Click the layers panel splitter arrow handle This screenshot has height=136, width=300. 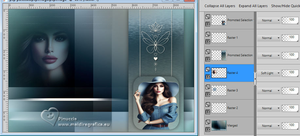[x=255, y=78]
